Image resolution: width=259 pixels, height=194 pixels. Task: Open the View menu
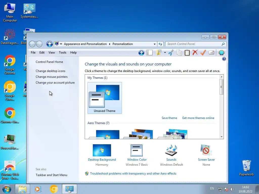coord(52,53)
